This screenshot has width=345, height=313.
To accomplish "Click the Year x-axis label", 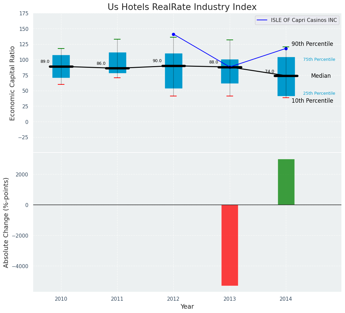I will 187,307.
